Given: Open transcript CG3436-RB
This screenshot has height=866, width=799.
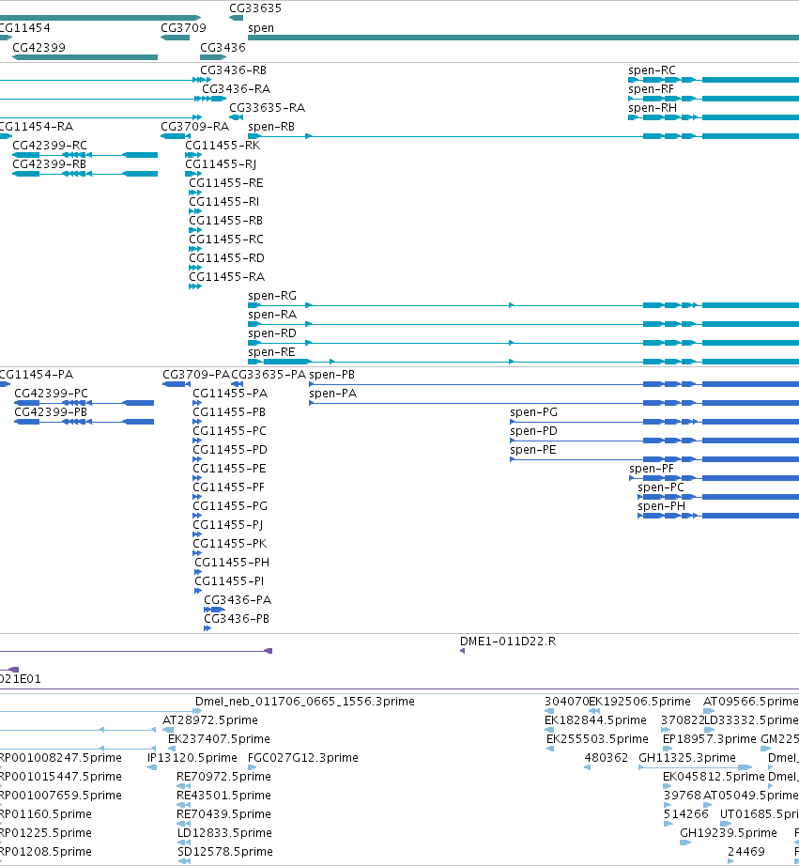Looking at the screenshot, I should (x=233, y=70).
